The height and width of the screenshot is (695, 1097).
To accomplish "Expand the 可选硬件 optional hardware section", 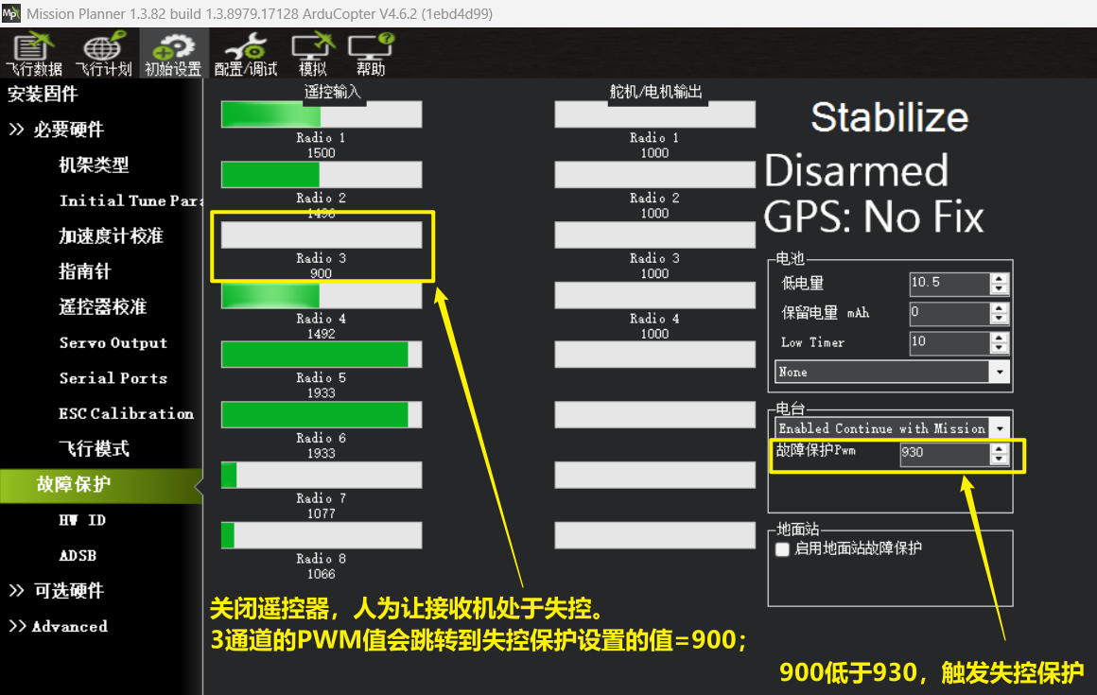I will 57,591.
